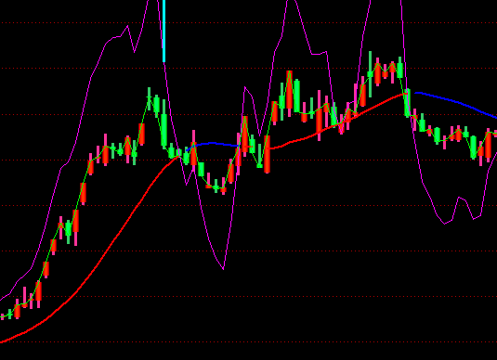
Task: Click the thick red average line's bottom-left start
Action: (x=2, y=341)
